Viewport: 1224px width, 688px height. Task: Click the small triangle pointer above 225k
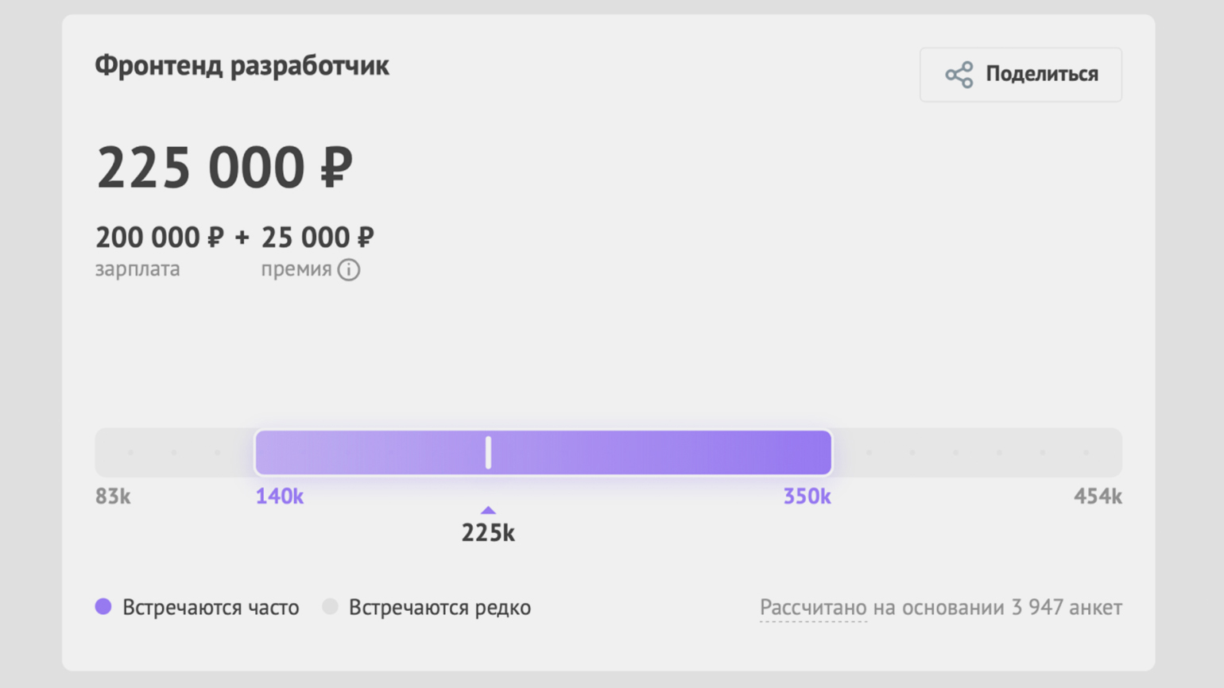click(x=488, y=511)
